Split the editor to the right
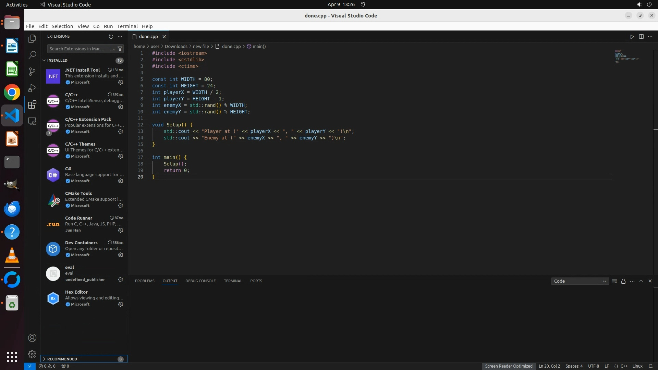The image size is (658, 370). [x=641, y=37]
